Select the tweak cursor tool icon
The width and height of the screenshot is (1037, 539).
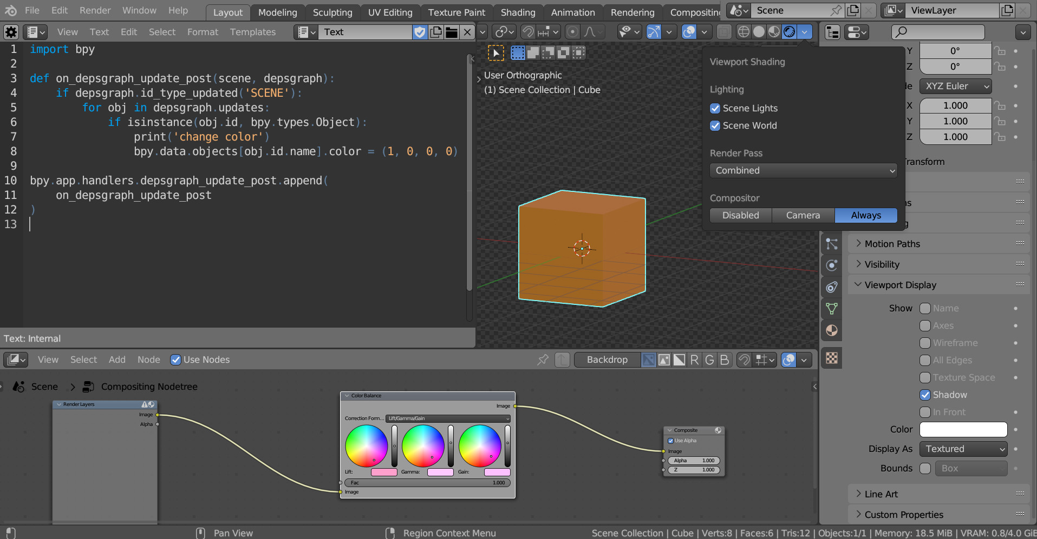click(x=495, y=53)
